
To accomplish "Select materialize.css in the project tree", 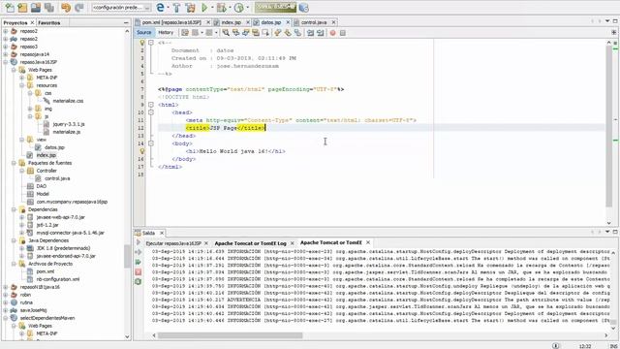I will (68, 101).
